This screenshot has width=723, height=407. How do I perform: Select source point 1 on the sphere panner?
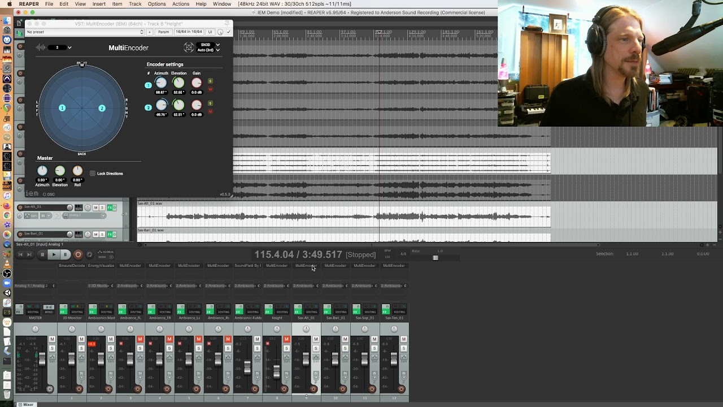pyautogui.click(x=62, y=108)
